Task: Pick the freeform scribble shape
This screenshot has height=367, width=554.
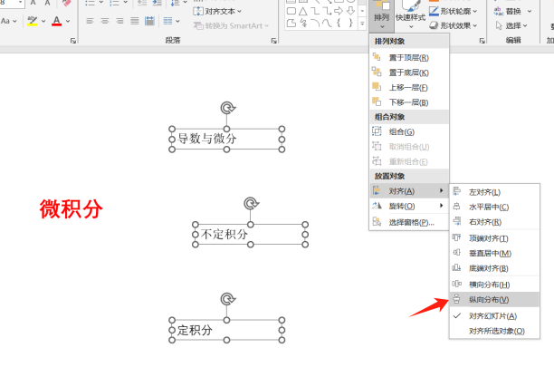Action: (303, 24)
